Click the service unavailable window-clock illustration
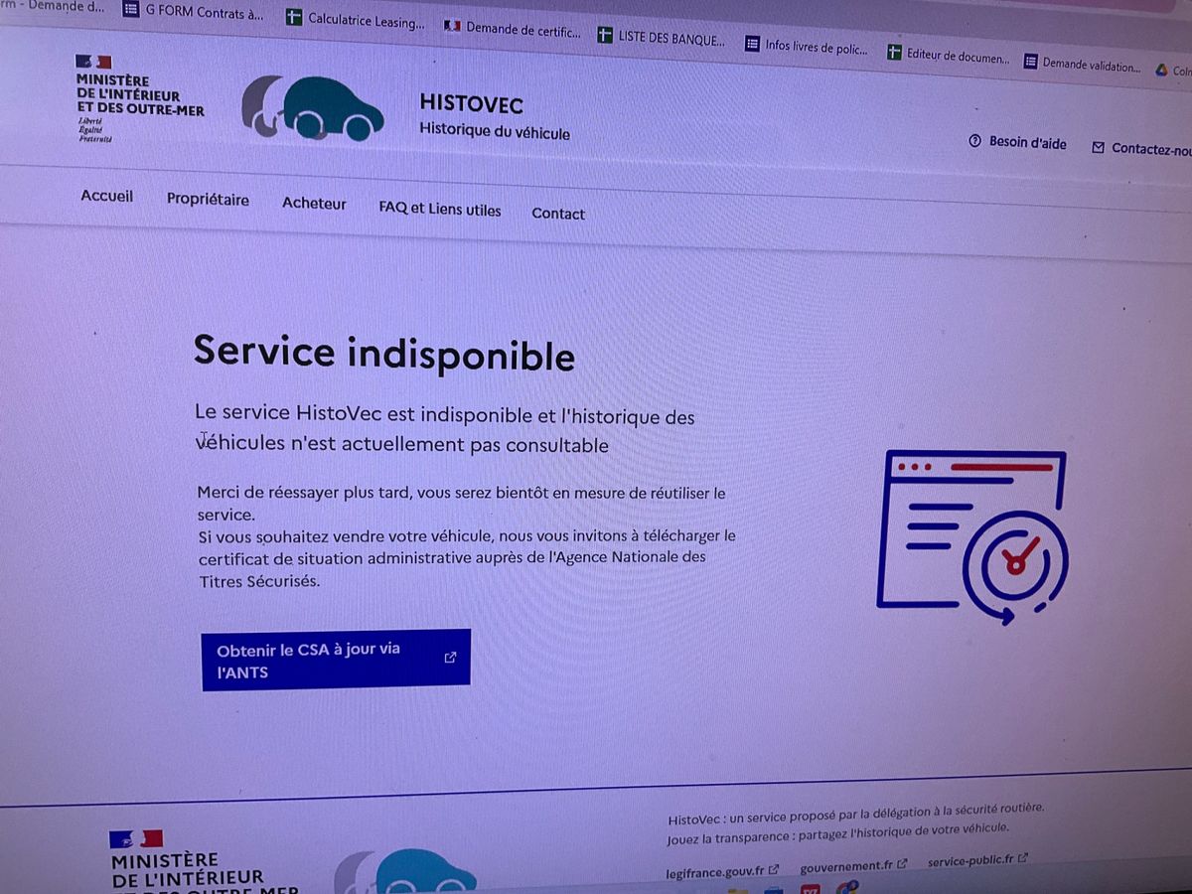The height and width of the screenshot is (894, 1192). click(972, 537)
